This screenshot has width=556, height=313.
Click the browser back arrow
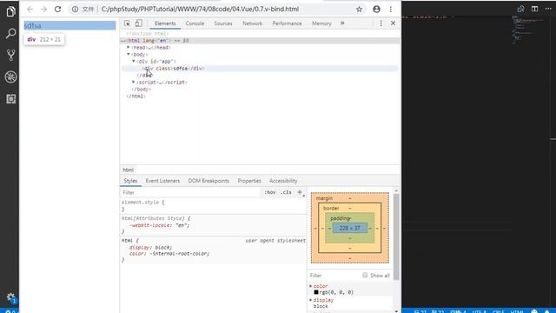pyautogui.click(x=30, y=10)
